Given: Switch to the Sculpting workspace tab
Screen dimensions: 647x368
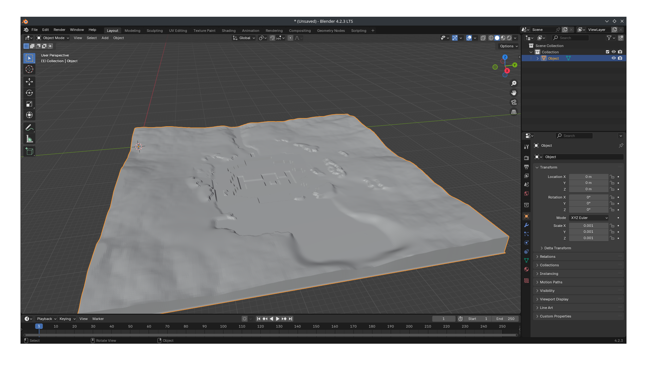Looking at the screenshot, I should [x=155, y=31].
